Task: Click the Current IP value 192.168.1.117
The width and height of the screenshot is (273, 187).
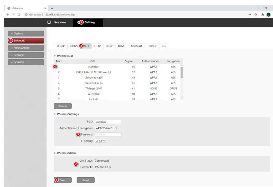Action: pos(103,167)
